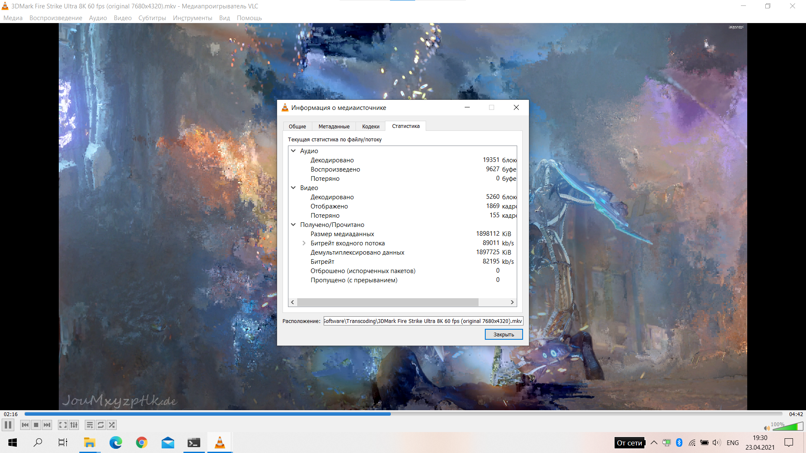Select Декодировано row under Аудио

coord(403,160)
